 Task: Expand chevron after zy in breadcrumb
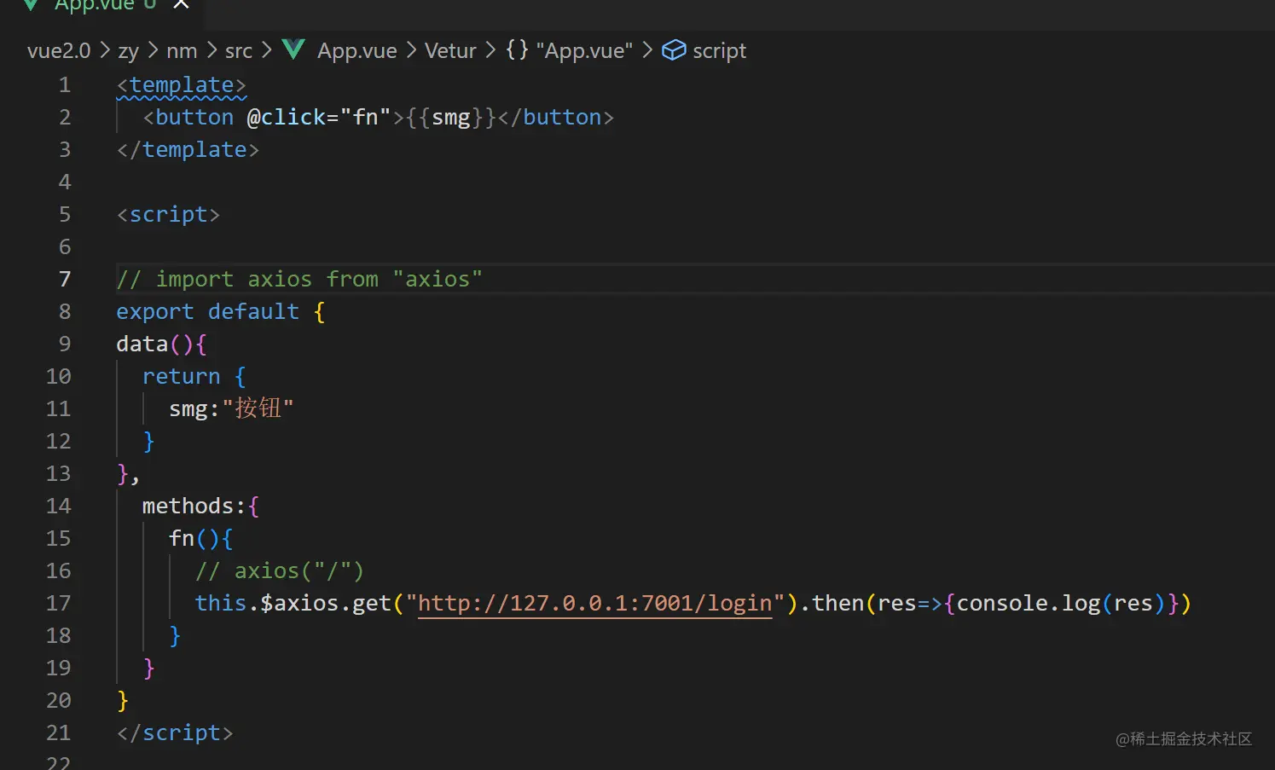153,50
